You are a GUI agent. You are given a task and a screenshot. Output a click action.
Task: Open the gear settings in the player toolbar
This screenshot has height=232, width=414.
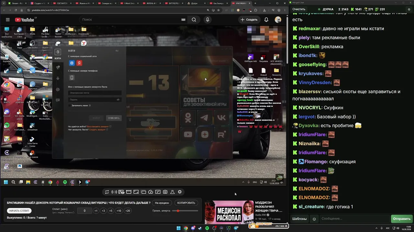[180, 192]
